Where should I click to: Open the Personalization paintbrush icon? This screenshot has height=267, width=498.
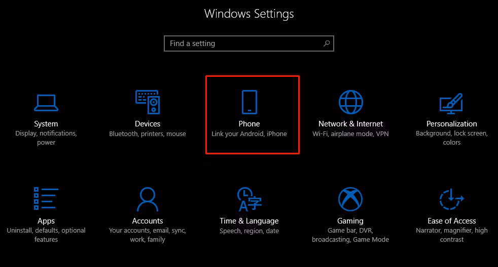[x=451, y=103]
